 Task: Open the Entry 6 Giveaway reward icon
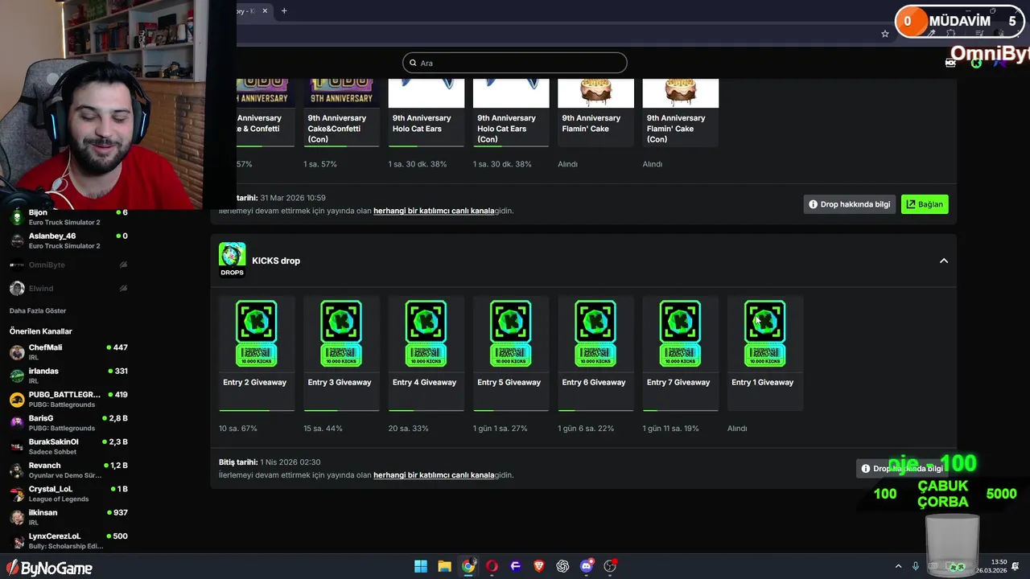coord(595,334)
